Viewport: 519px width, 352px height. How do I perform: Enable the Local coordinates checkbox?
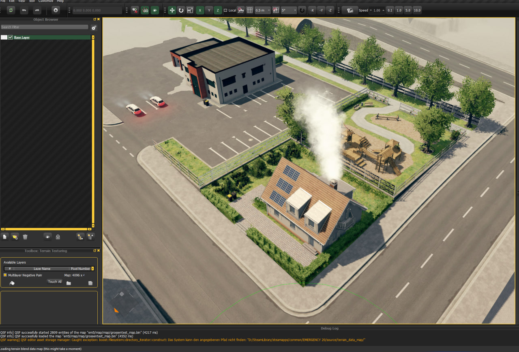click(225, 11)
